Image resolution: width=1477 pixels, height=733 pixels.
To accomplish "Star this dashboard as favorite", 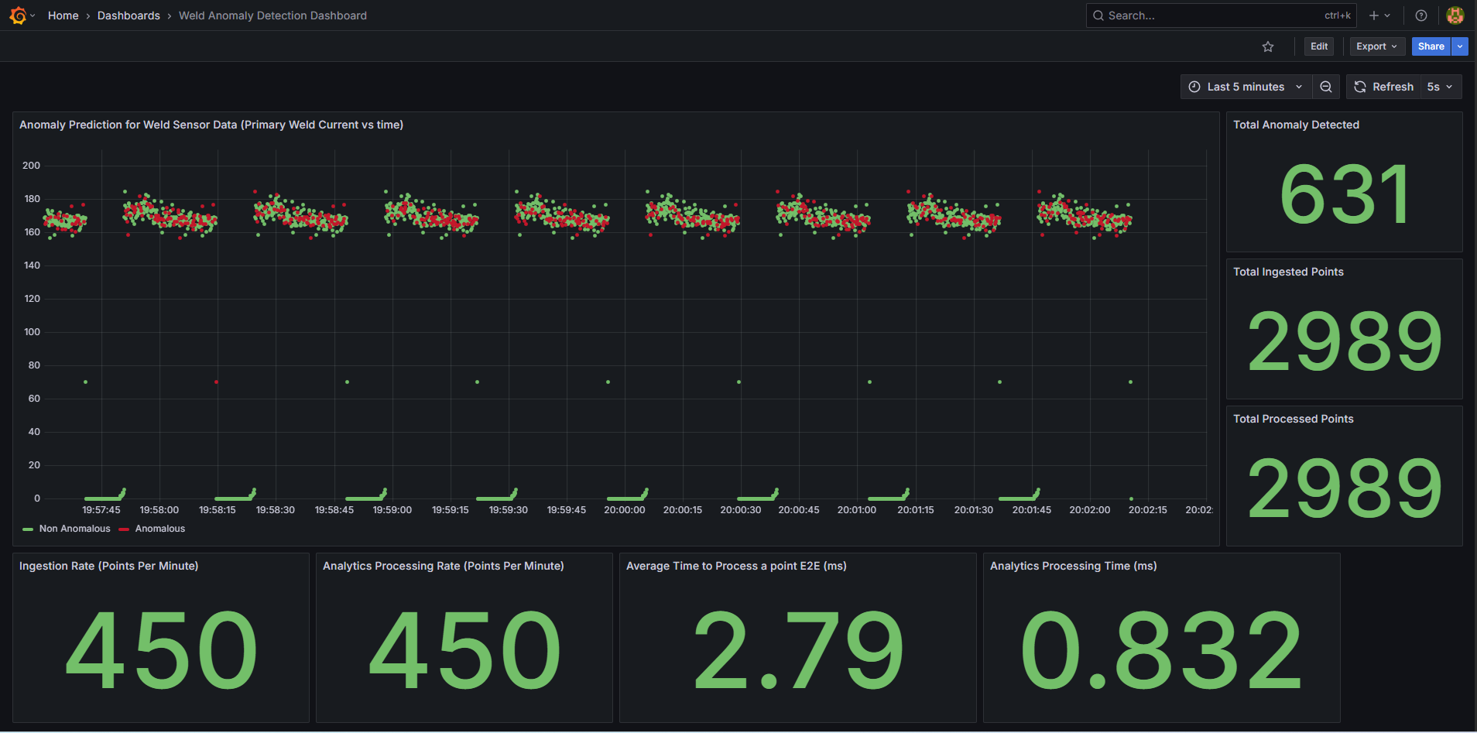I will [1268, 46].
